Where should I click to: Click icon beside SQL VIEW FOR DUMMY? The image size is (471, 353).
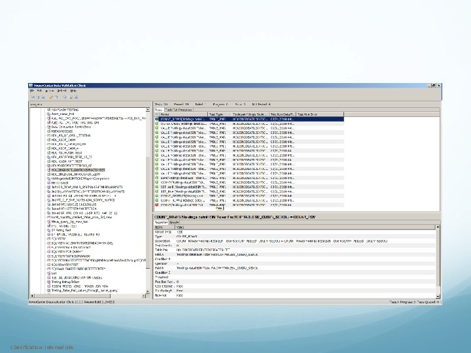click(x=48, y=252)
